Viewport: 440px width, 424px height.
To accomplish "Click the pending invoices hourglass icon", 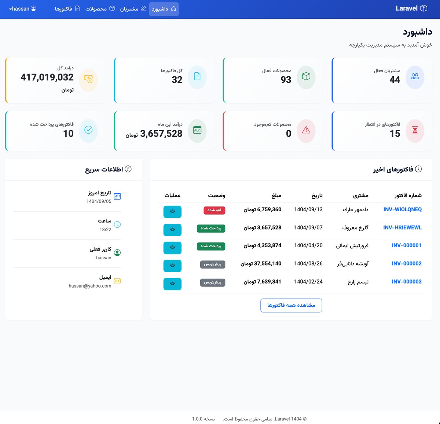I will click(415, 131).
